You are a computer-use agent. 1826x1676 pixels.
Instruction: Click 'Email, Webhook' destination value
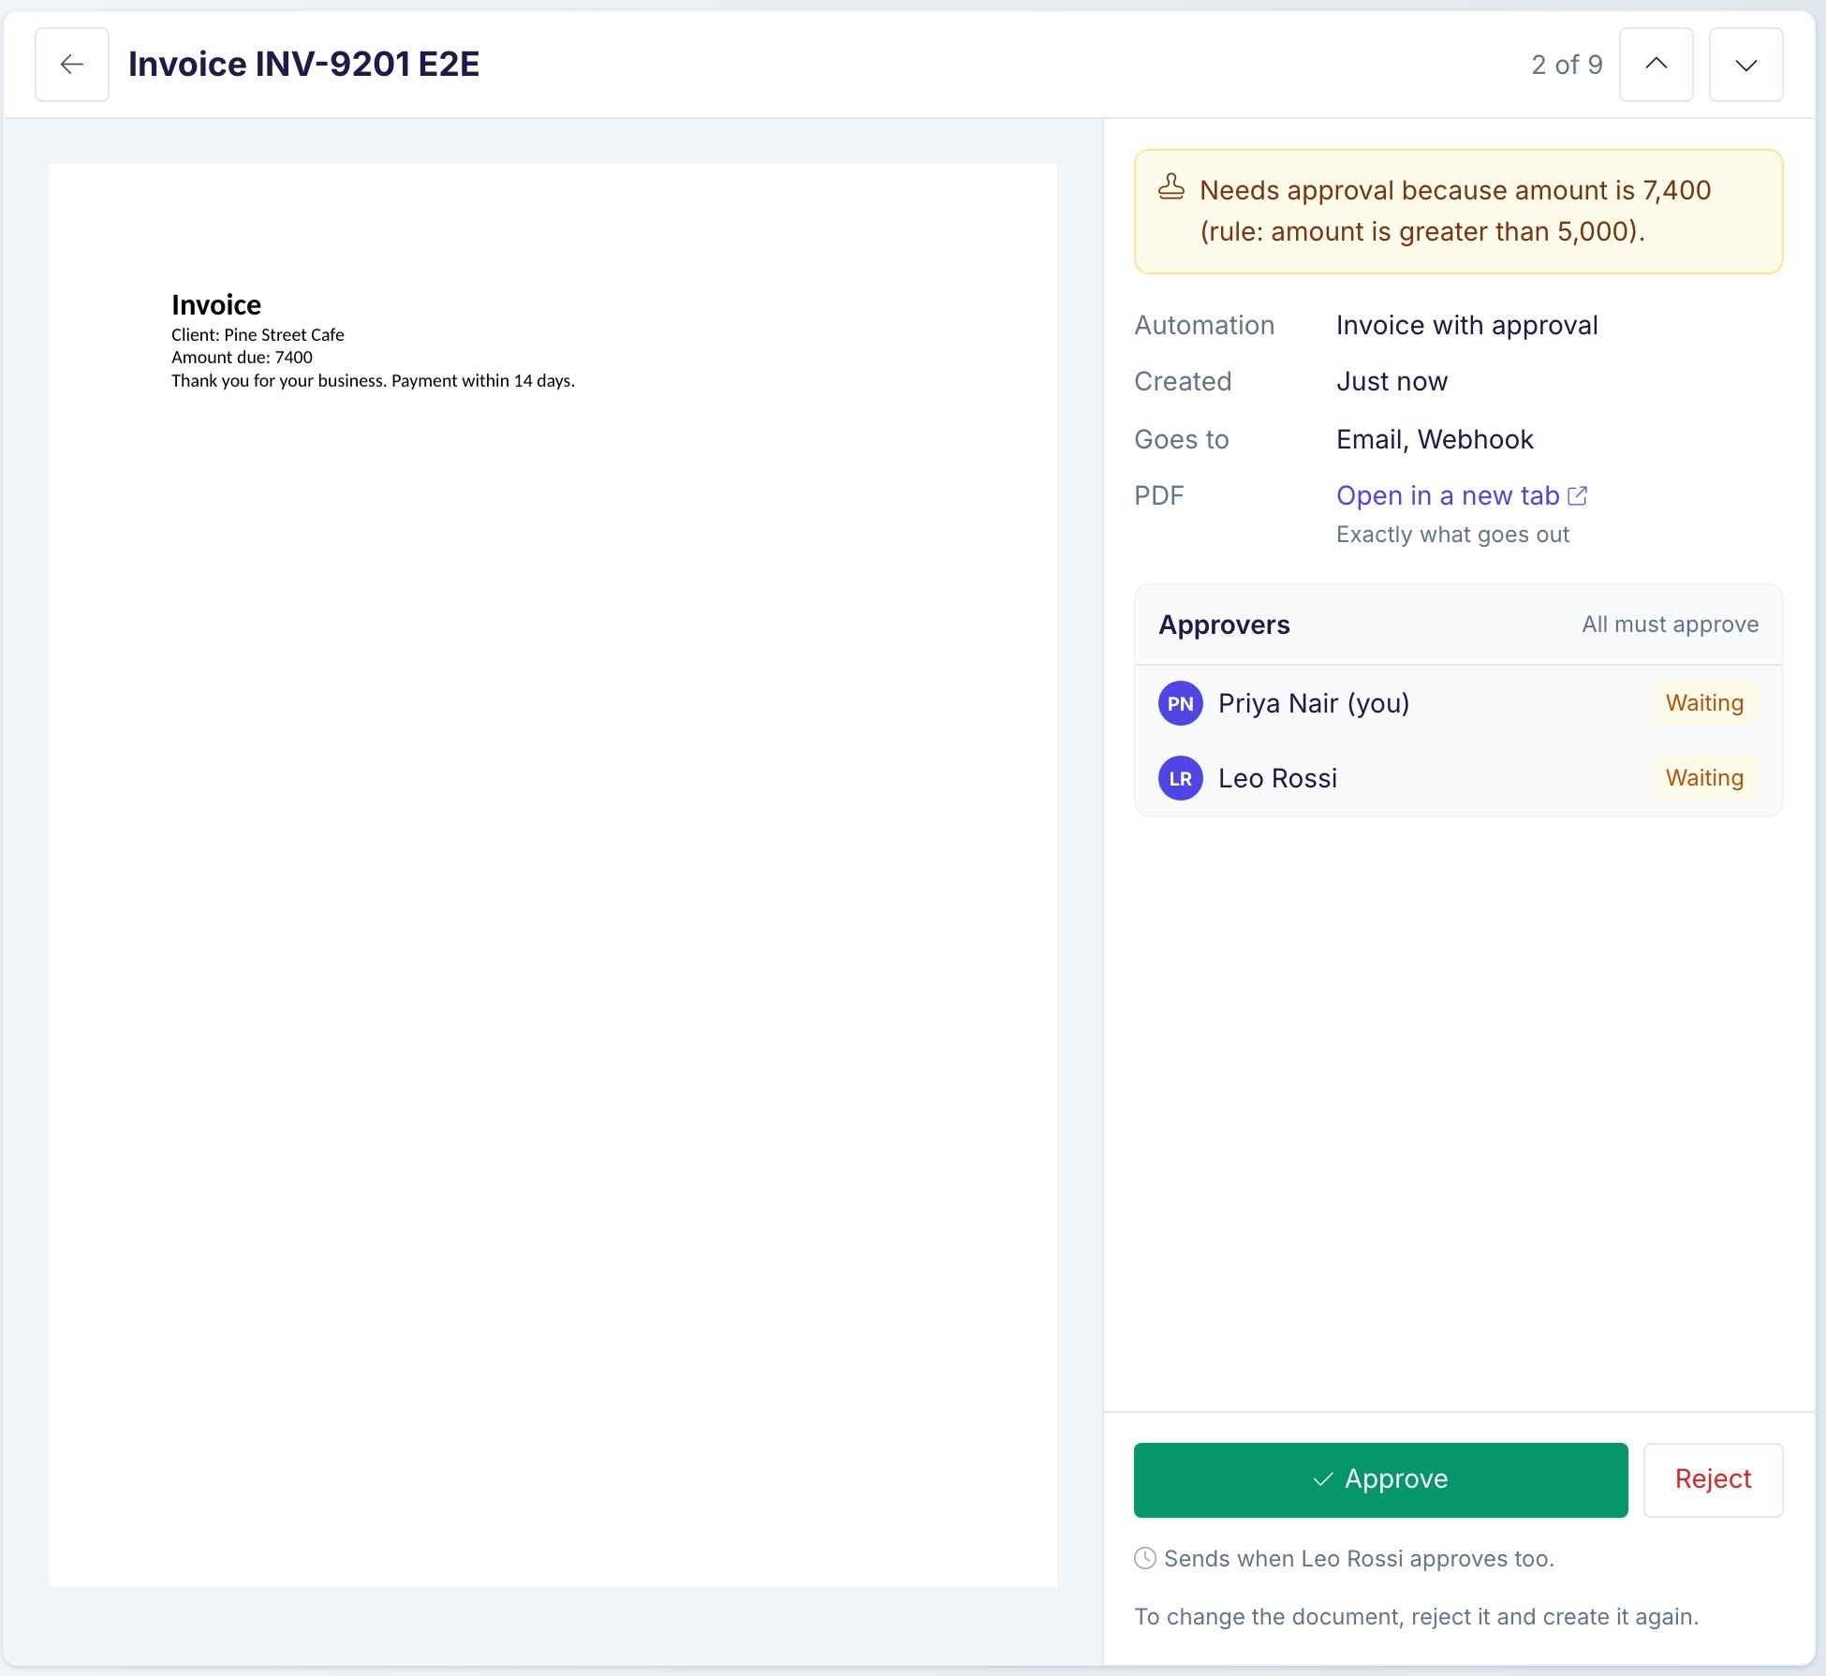coord(1435,439)
